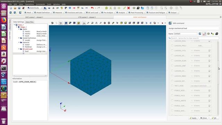Open the VECT_ASSE object selection combo box
The image size is (222, 125).
click(200, 86)
